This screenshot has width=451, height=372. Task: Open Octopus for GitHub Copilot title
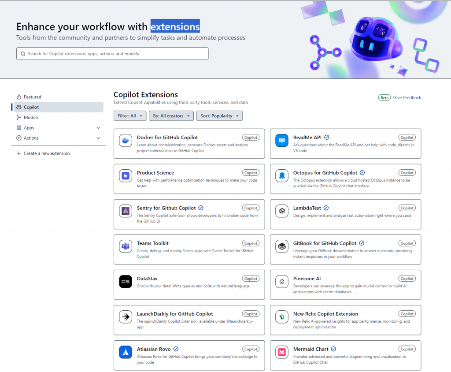pyautogui.click(x=325, y=173)
